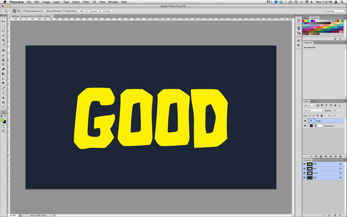Toggle visibility of the Blue channel

click(305, 178)
